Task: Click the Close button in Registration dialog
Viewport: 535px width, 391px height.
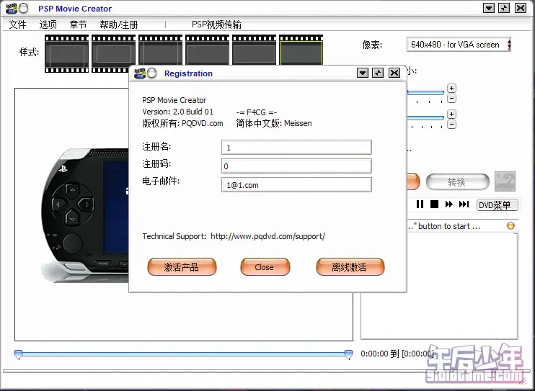Action: (265, 266)
